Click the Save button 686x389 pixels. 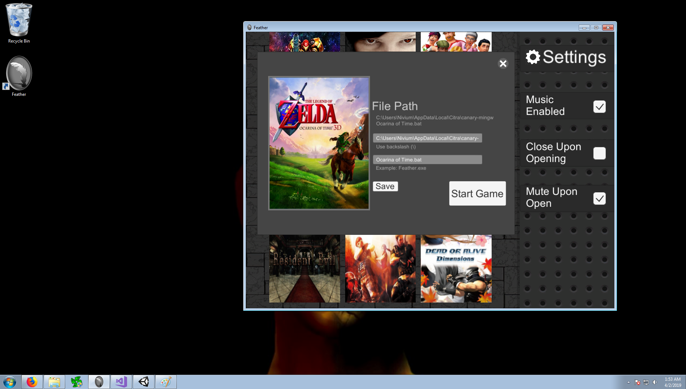pos(385,186)
